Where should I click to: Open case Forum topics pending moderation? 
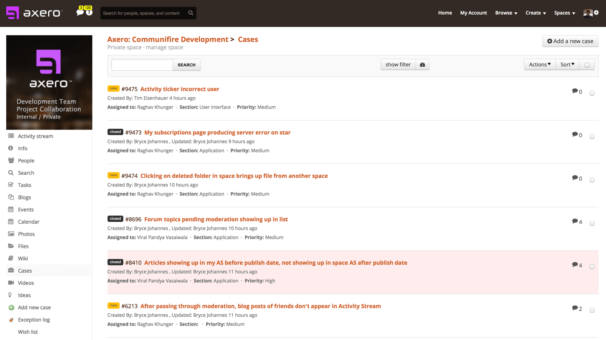[x=216, y=219]
